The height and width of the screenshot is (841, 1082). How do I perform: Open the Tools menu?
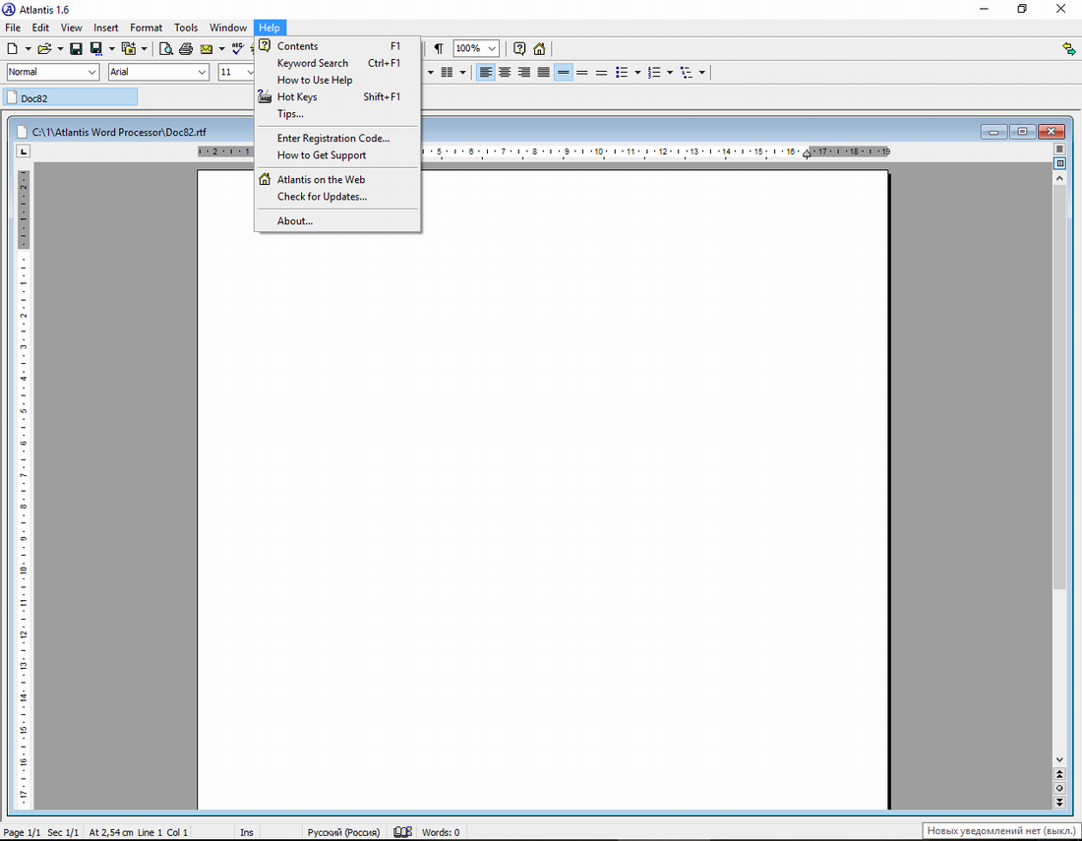pyautogui.click(x=186, y=28)
